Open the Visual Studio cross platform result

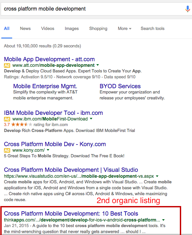click(x=71, y=170)
